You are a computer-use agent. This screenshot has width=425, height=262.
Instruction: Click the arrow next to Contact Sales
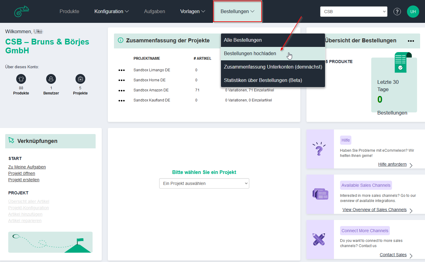pos(411,256)
